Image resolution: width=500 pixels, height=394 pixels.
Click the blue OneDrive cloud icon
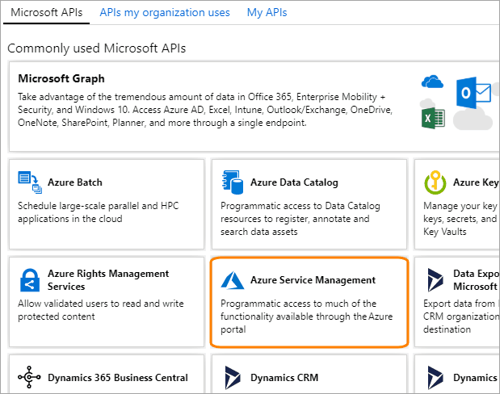coord(433,82)
